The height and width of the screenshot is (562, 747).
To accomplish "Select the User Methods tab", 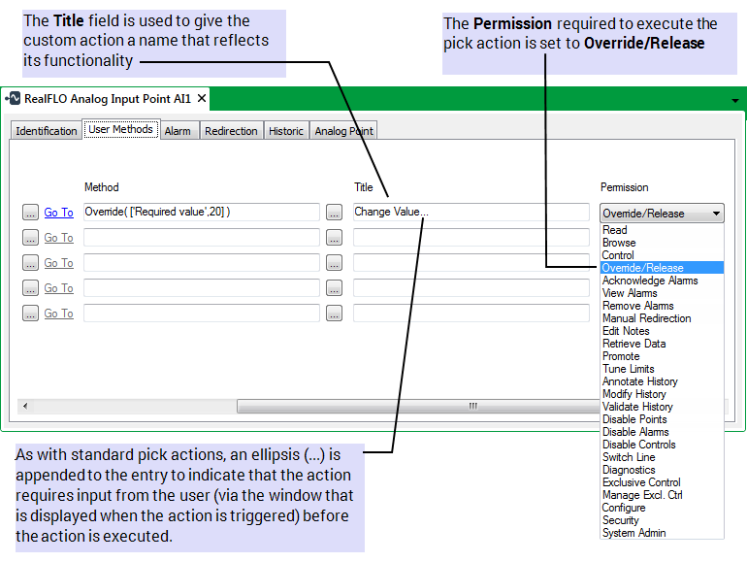I will pyautogui.click(x=120, y=129).
